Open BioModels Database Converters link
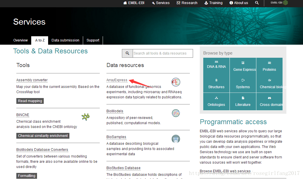Image resolution: width=303 pixels, height=179 pixels. (42, 150)
